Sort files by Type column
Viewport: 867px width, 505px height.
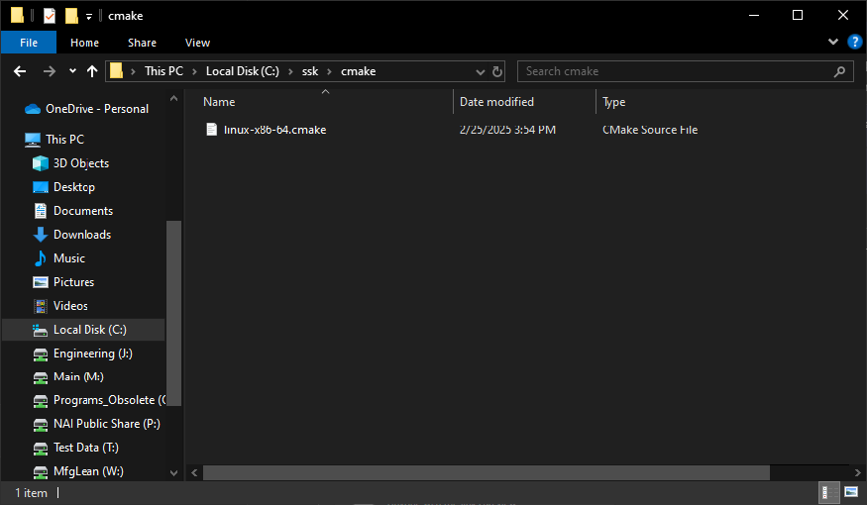click(613, 102)
